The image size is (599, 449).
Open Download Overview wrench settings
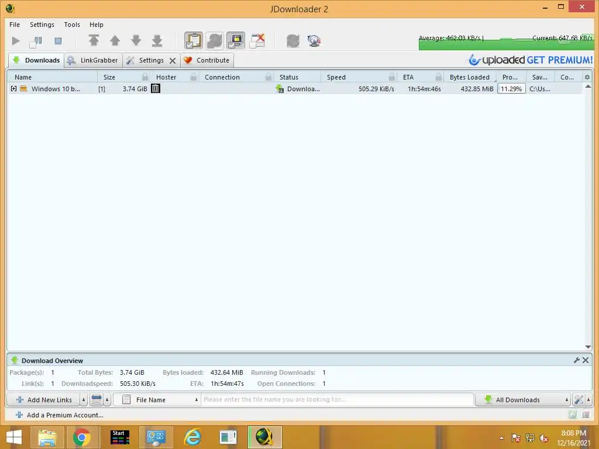pyautogui.click(x=577, y=360)
